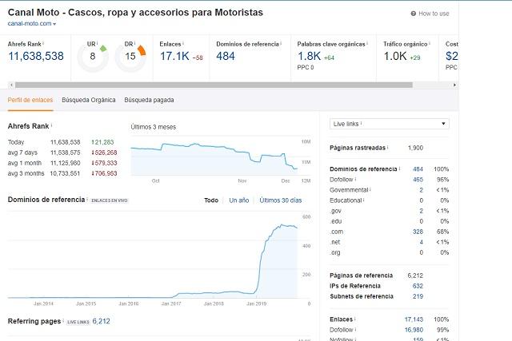The width and height of the screenshot is (512, 341).
Task: Click the 11,638,538 Ahrefs Rank value
Action: coord(36,56)
